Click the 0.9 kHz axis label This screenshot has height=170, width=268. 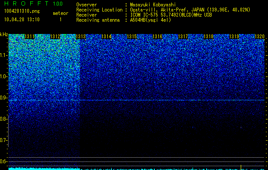(x=3, y=98)
